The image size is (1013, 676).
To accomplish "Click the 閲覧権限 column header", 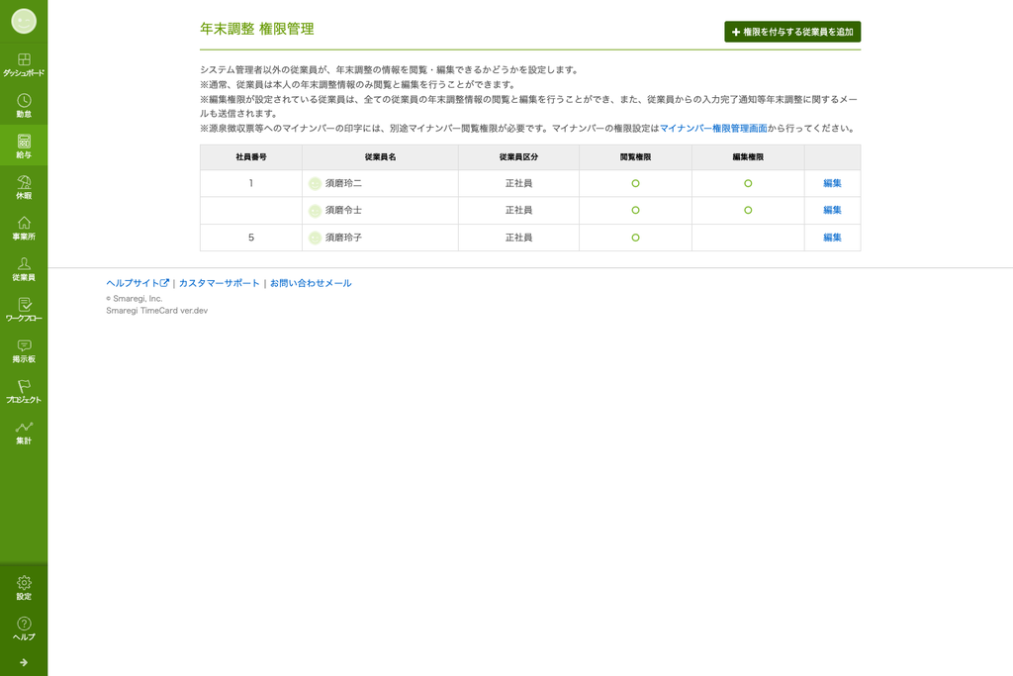I will coord(636,157).
